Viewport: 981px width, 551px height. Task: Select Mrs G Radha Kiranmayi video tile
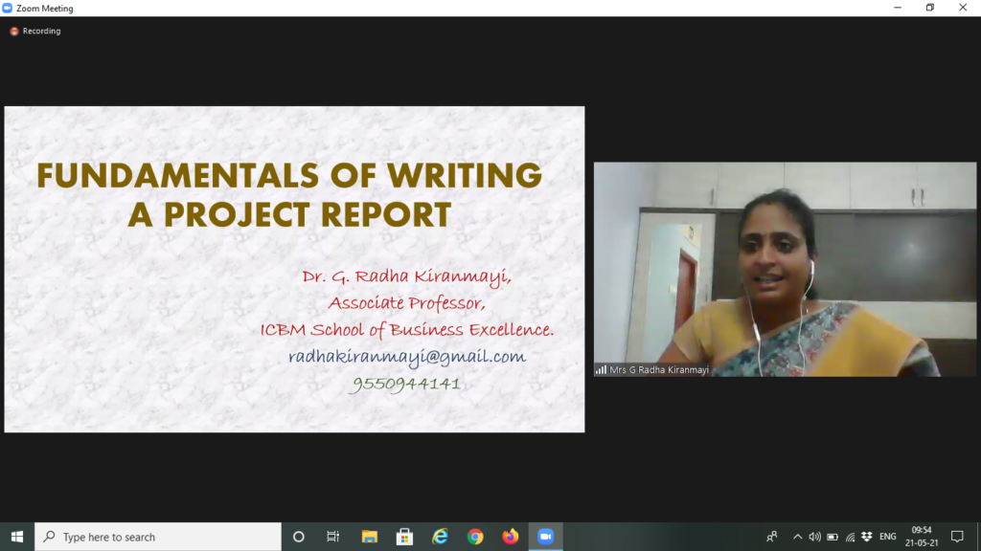pyautogui.click(x=785, y=269)
